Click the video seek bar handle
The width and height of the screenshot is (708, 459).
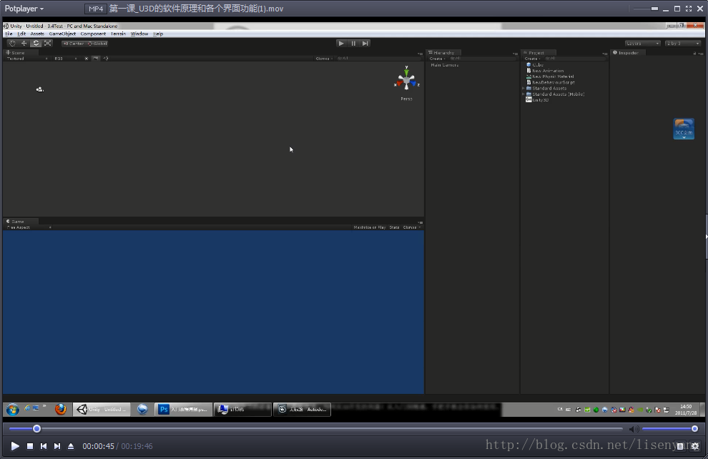coord(36,428)
